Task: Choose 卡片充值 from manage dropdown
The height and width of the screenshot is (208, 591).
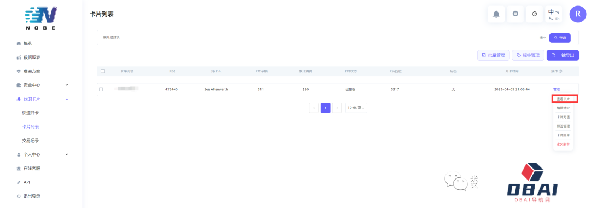Action: 563,117
